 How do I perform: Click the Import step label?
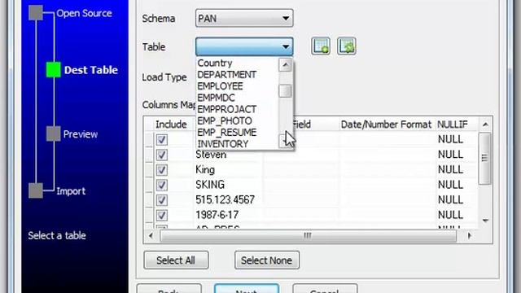(71, 191)
